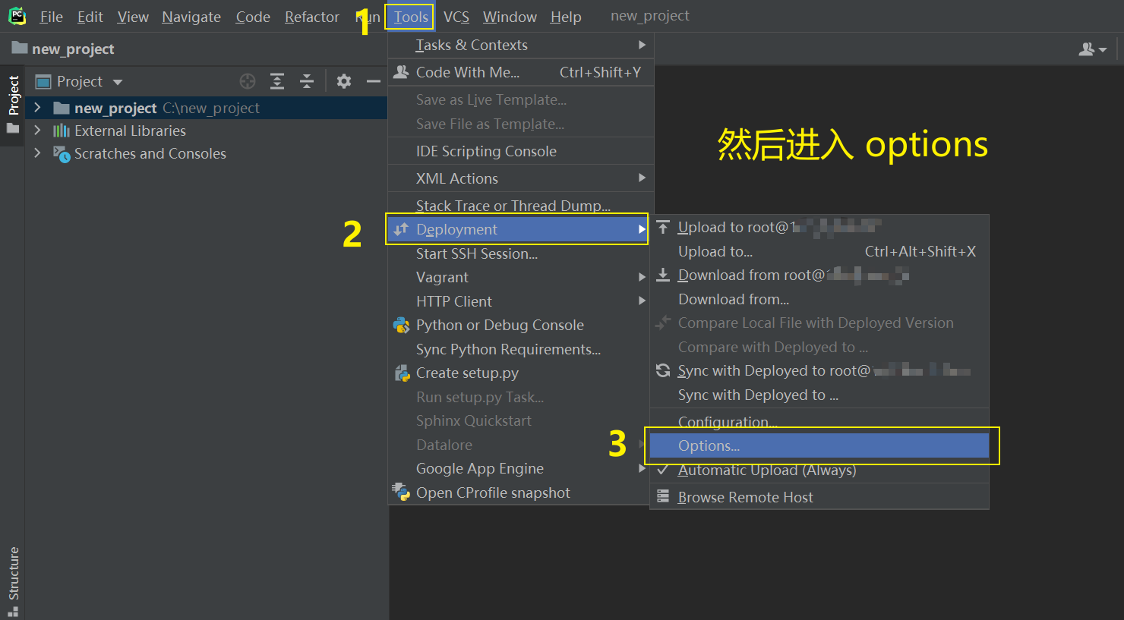1124x620 pixels.
Task: Click the Compare Local File with Deployed Version icon
Action: tap(663, 323)
